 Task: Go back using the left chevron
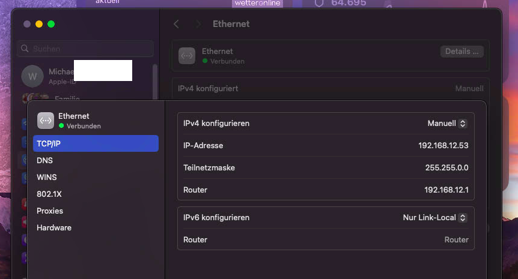coord(176,24)
